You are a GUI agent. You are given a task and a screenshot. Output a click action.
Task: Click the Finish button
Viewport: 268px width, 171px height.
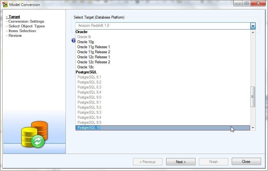(213, 162)
